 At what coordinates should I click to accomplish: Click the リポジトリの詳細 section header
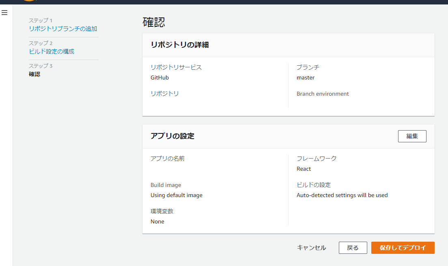[x=180, y=45]
